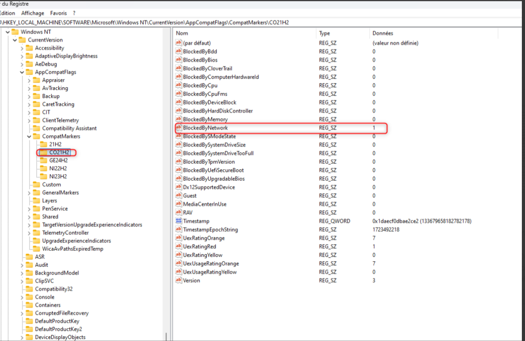Open the Edition menu

[x=7, y=13]
